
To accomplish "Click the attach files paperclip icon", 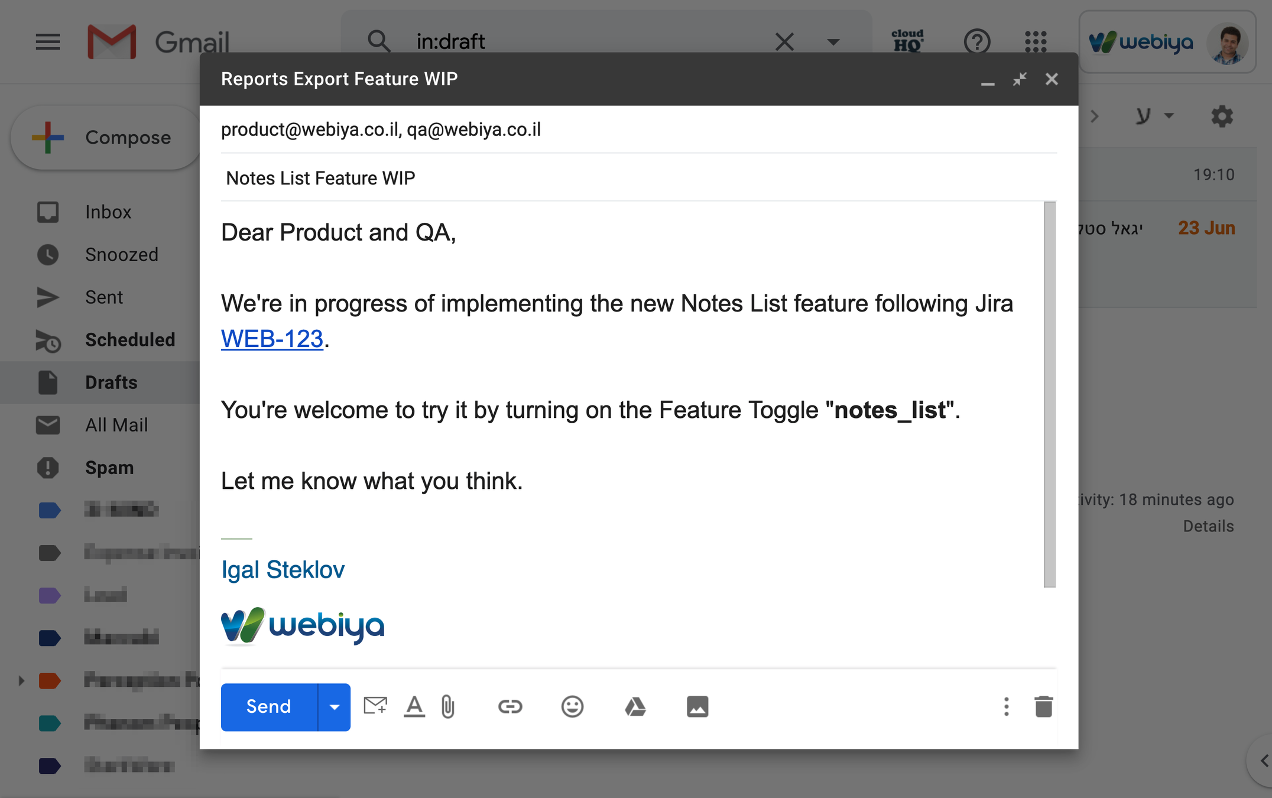I will [448, 706].
